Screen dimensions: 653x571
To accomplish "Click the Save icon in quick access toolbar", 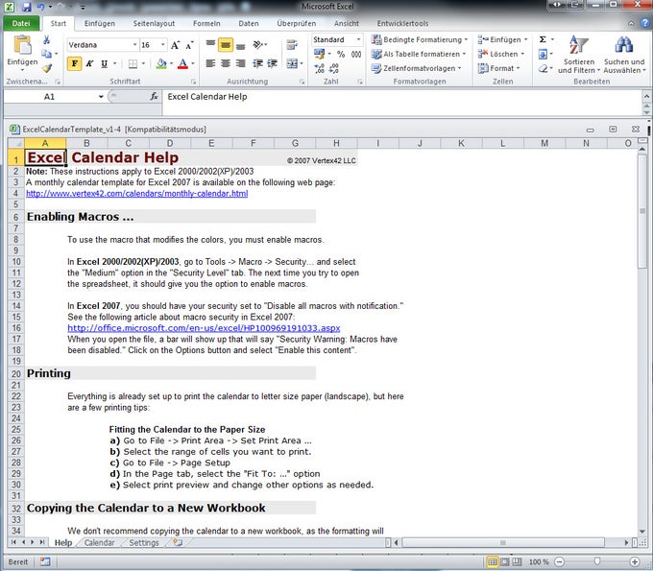I will coord(27,7).
